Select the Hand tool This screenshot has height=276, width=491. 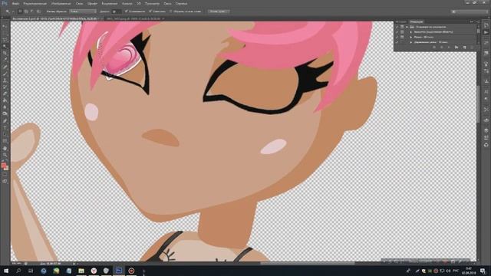pyautogui.click(x=5, y=148)
